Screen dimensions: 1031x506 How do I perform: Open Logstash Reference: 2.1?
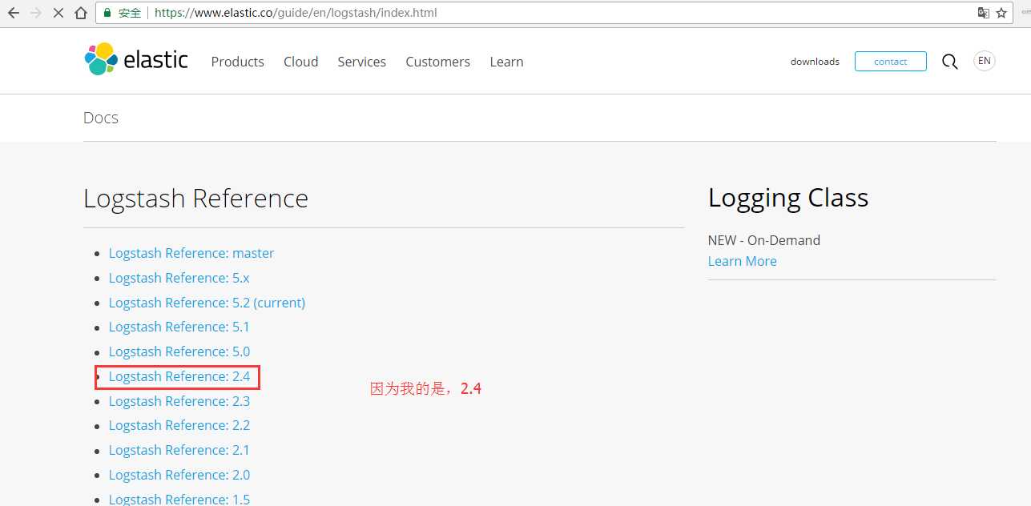pyautogui.click(x=179, y=450)
